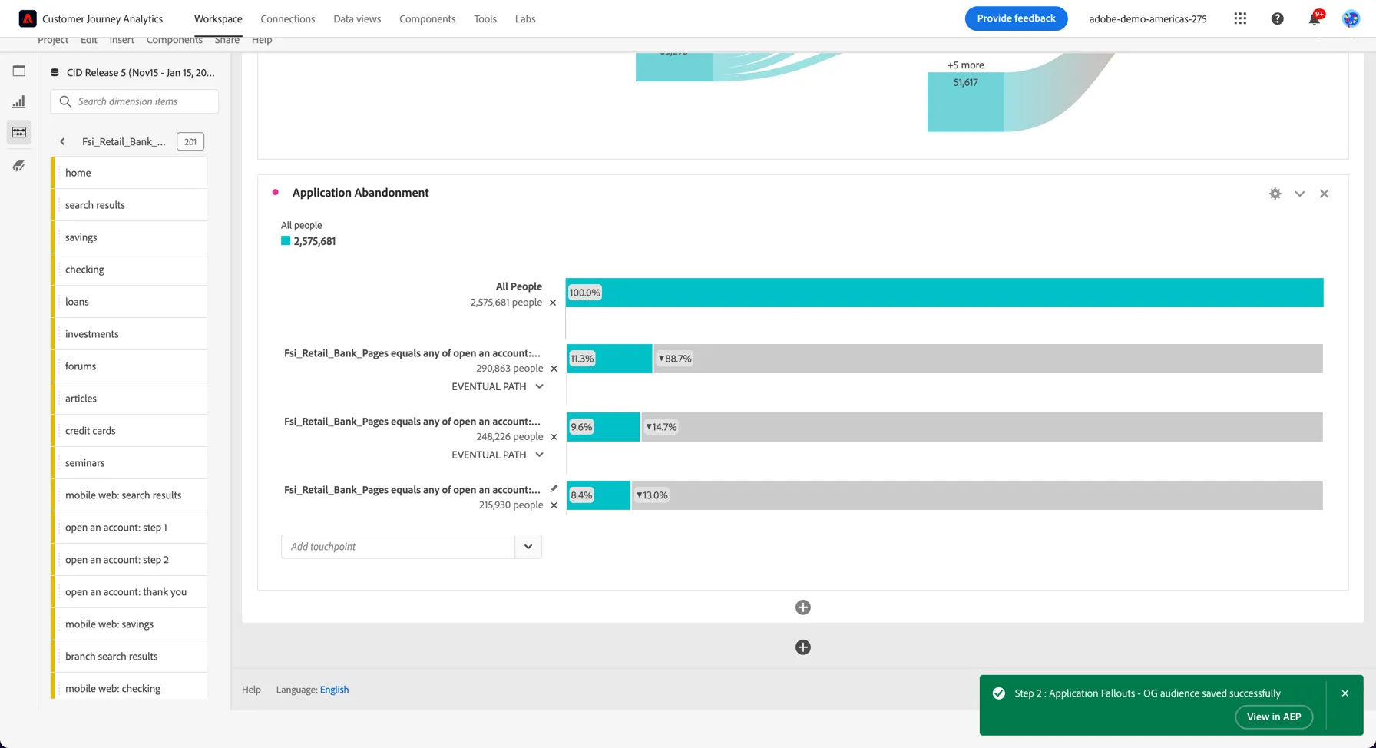Click the lower plus button to add panel
This screenshot has height=748, width=1376.
803,647
